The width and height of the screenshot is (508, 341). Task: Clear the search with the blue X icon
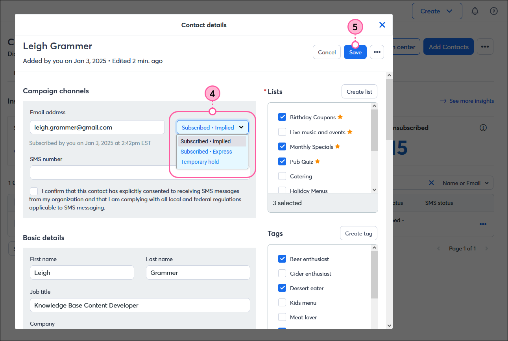[x=431, y=183]
